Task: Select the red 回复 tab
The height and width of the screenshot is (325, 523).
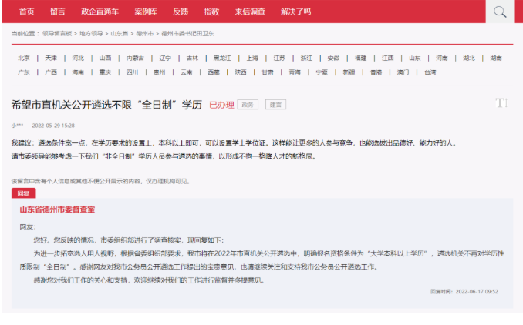Action: [x=24, y=193]
